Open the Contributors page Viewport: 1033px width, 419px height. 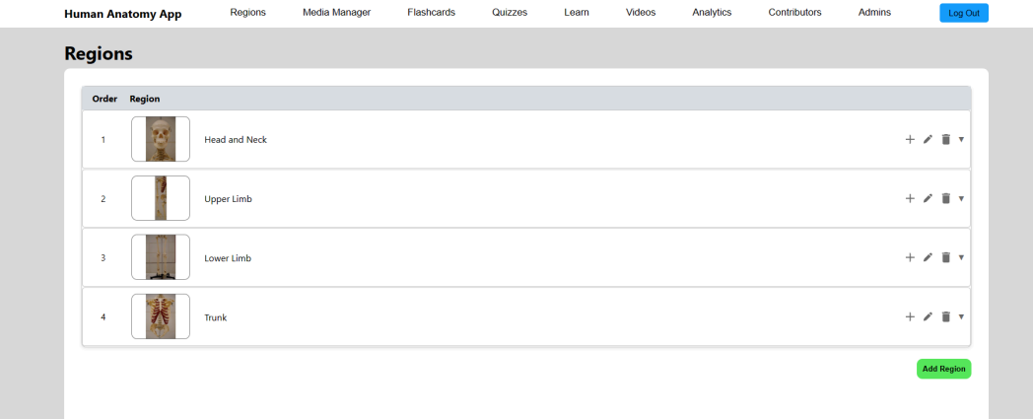tap(794, 13)
